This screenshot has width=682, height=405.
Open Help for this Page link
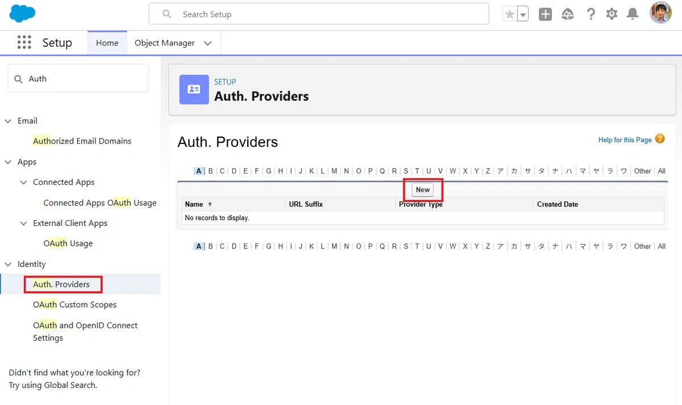[x=625, y=139]
